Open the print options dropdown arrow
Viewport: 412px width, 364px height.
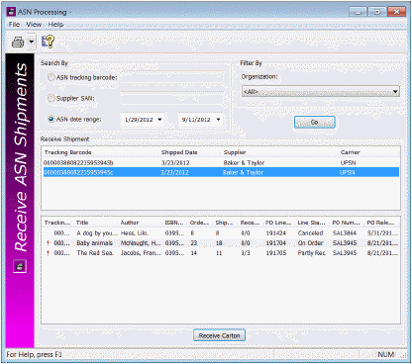click(32, 42)
